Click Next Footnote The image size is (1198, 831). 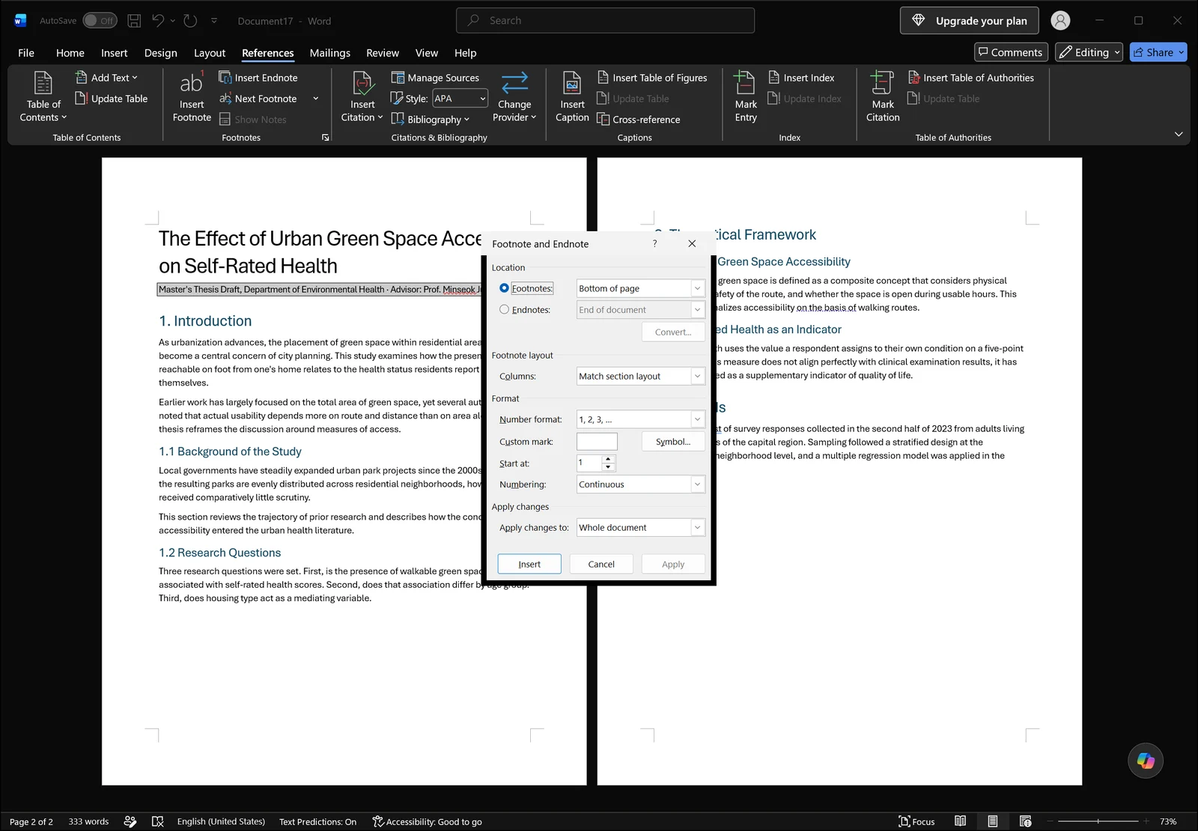pyautogui.click(x=258, y=98)
